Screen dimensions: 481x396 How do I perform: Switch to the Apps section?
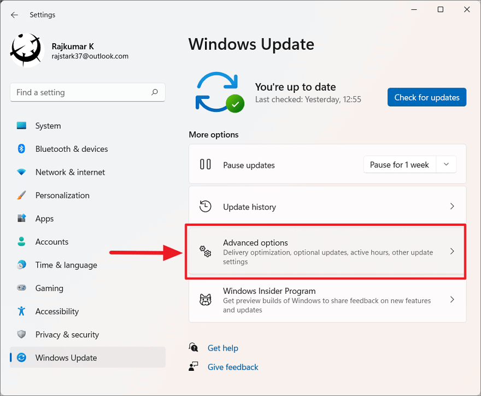(87, 218)
